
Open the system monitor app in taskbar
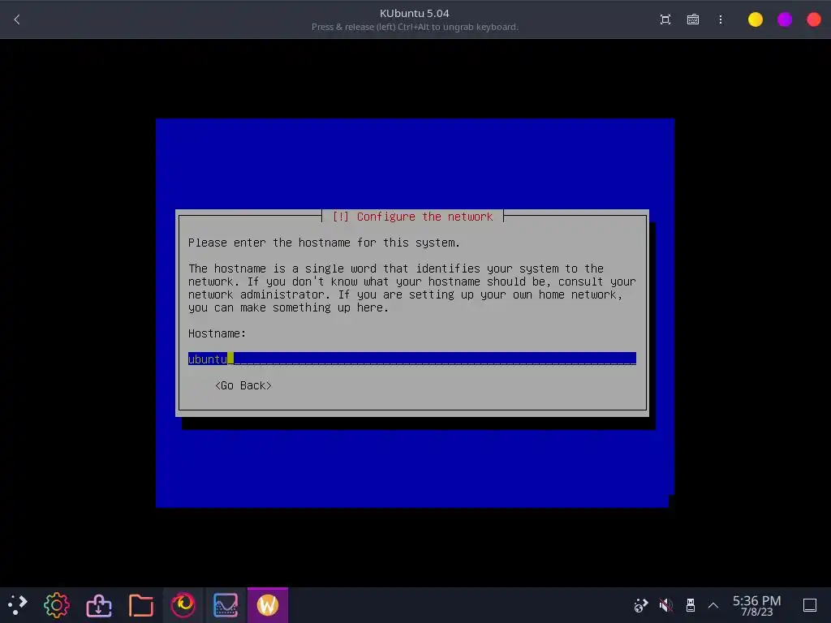(x=226, y=605)
